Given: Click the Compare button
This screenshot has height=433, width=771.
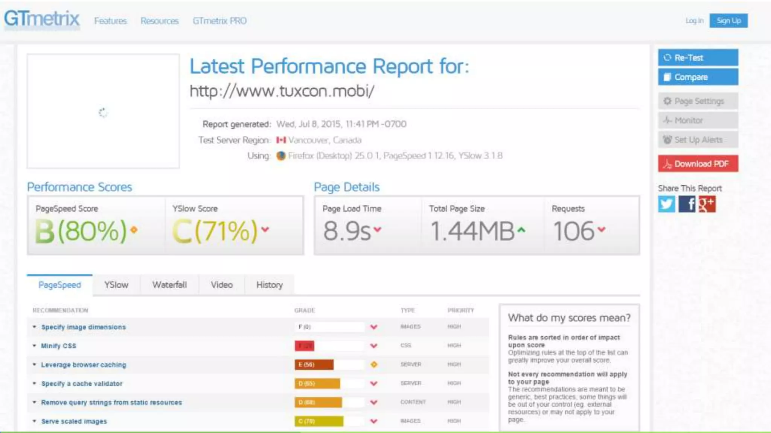Looking at the screenshot, I should (x=698, y=77).
